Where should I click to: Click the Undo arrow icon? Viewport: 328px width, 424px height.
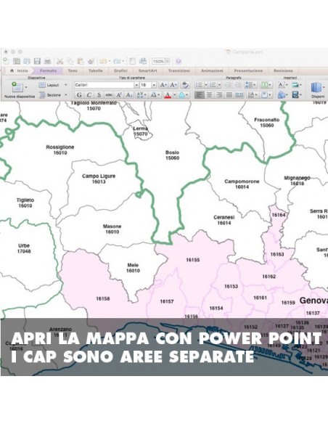(x=103, y=61)
